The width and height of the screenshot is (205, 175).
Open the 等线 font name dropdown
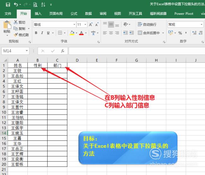(74, 25)
